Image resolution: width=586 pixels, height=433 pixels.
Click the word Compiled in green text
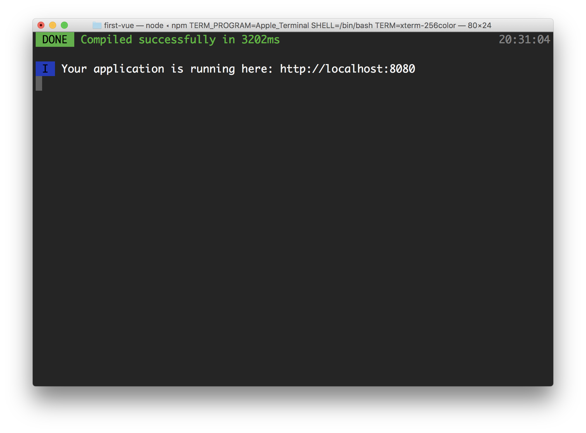coord(106,39)
